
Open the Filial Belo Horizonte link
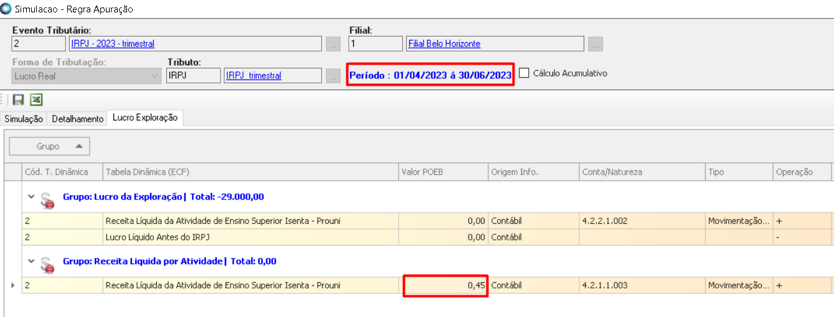pyautogui.click(x=443, y=44)
